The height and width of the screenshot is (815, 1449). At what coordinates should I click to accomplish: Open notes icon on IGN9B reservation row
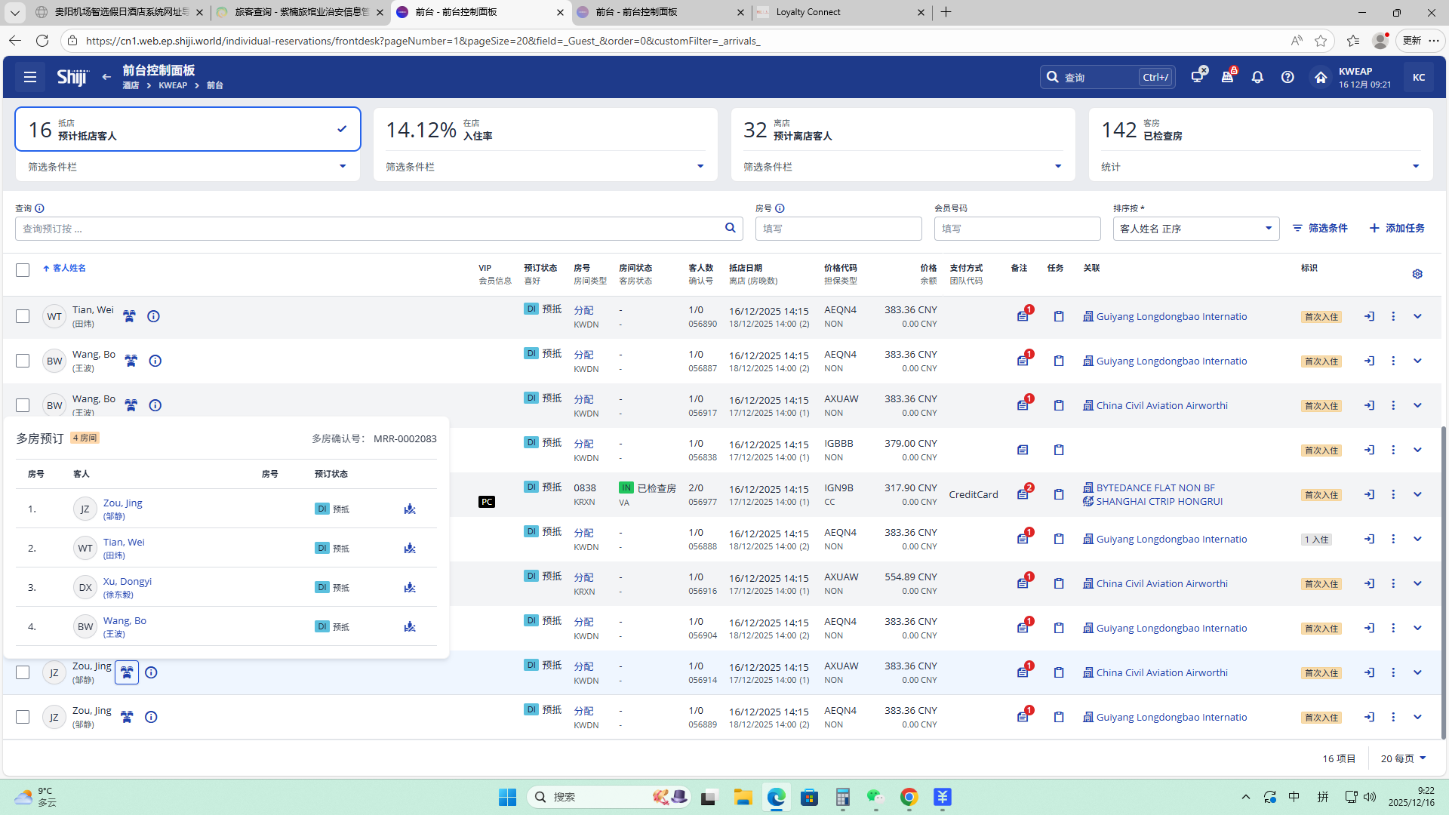point(1023,494)
